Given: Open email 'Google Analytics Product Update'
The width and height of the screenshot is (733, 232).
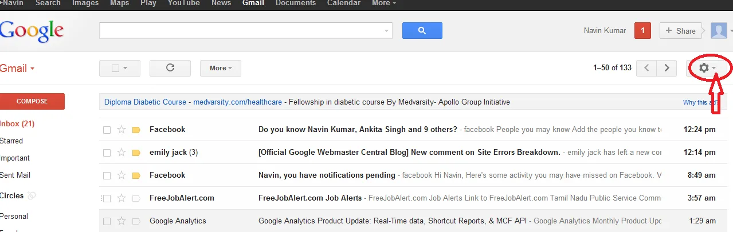Looking at the screenshot, I should pyautogui.click(x=393, y=221).
